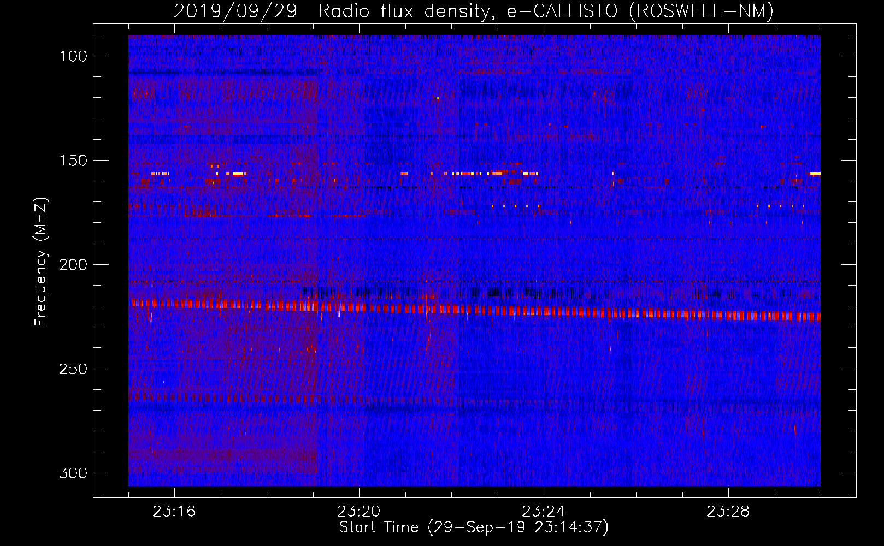This screenshot has height=546, width=884.
Task: Click the 23:28 time tick label
Action: coord(728,512)
